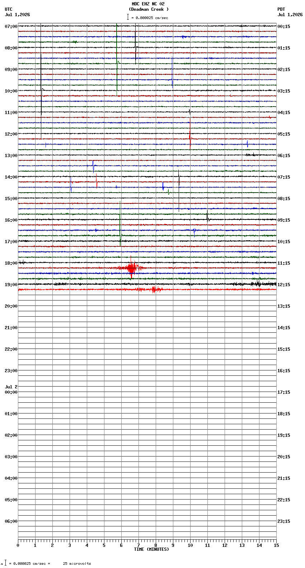Click the '03:15' PDT time label
305x568 pixels.
pos(284,91)
